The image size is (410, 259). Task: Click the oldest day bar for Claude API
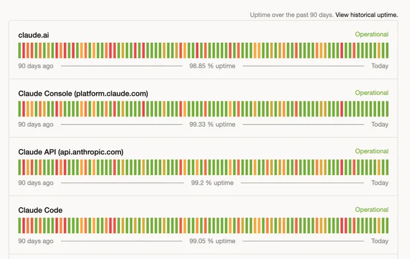coord(20,167)
